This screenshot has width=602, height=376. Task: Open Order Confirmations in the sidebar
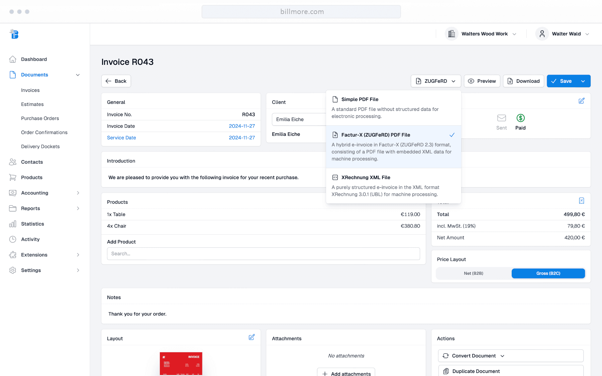pos(44,132)
